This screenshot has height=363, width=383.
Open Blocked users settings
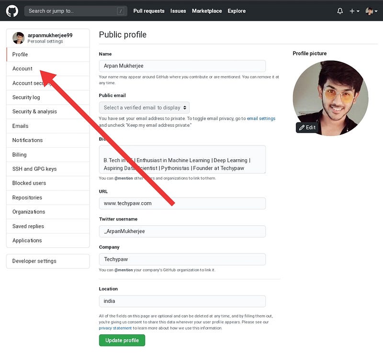(48, 183)
